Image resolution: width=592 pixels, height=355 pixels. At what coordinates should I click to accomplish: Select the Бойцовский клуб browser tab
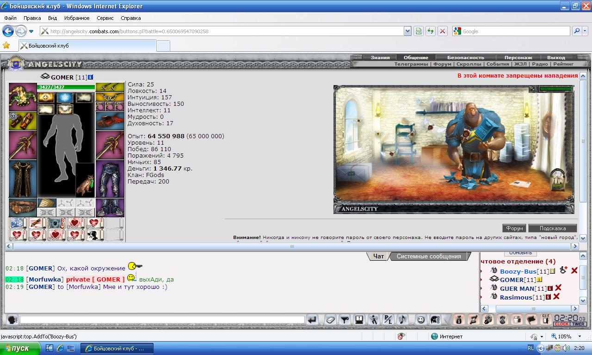point(87,46)
